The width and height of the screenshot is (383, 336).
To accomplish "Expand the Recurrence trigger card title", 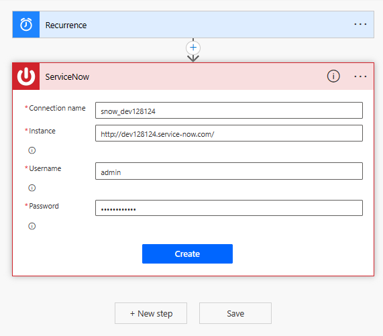I will coord(66,25).
